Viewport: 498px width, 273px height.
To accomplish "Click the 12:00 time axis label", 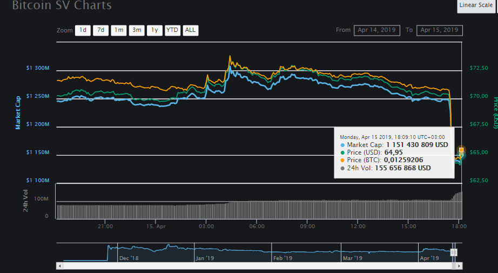I will tap(358, 227).
